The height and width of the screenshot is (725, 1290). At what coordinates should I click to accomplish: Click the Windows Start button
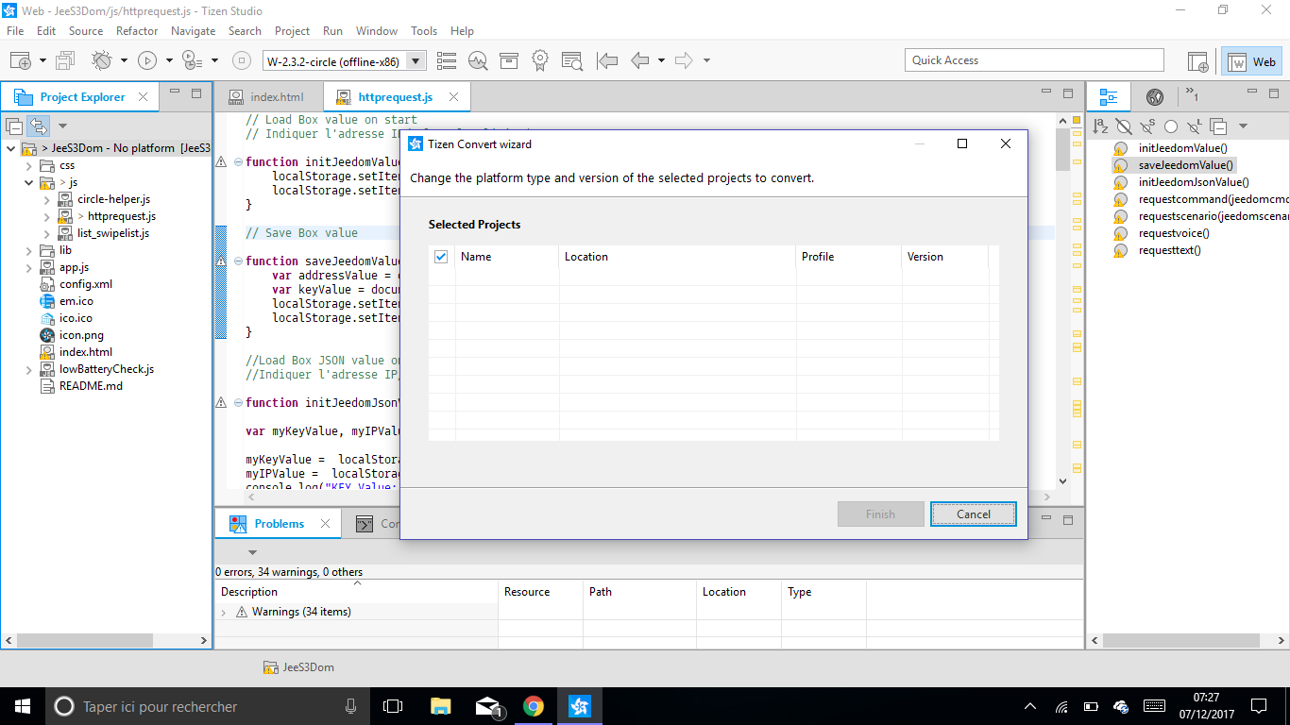tap(21, 706)
